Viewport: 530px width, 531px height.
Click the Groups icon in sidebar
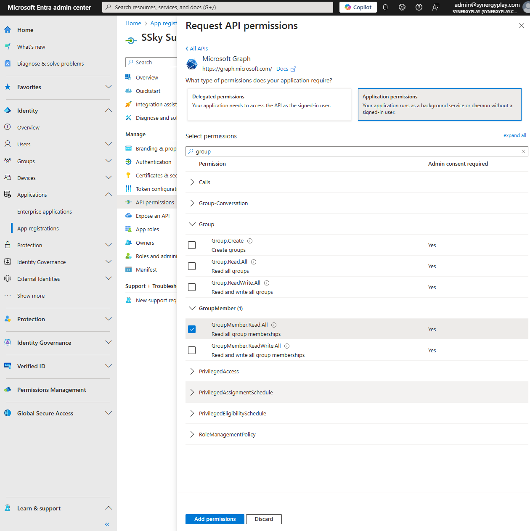point(8,161)
